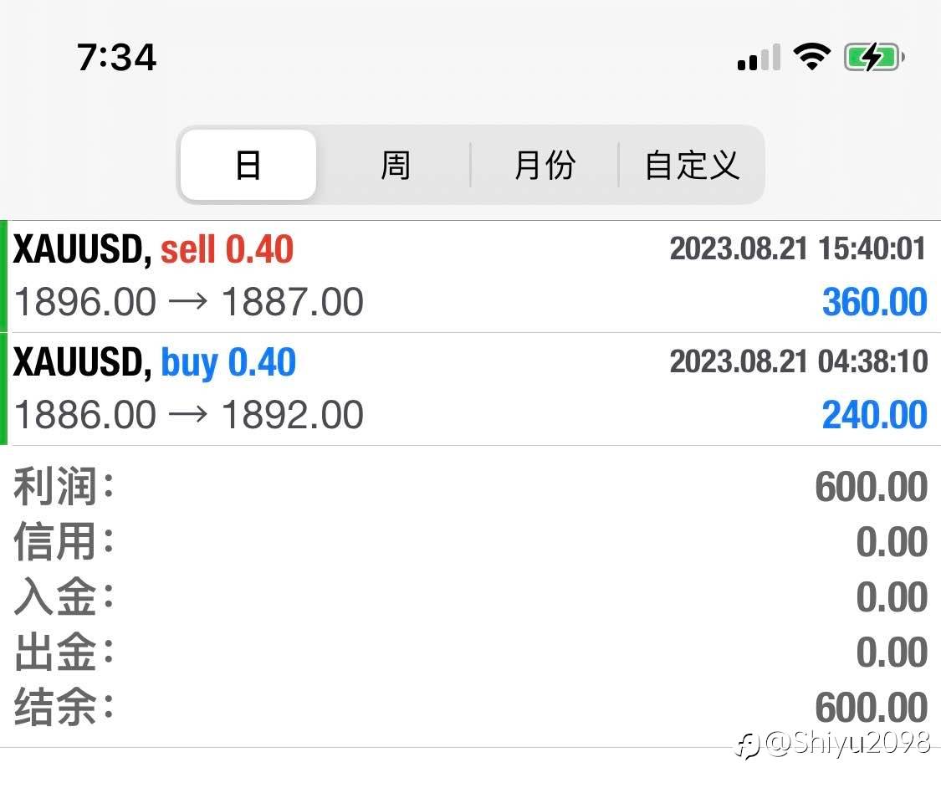This screenshot has width=941, height=788.
Task: Tap the 360.00 profit of sell trade
Action: tap(874, 302)
